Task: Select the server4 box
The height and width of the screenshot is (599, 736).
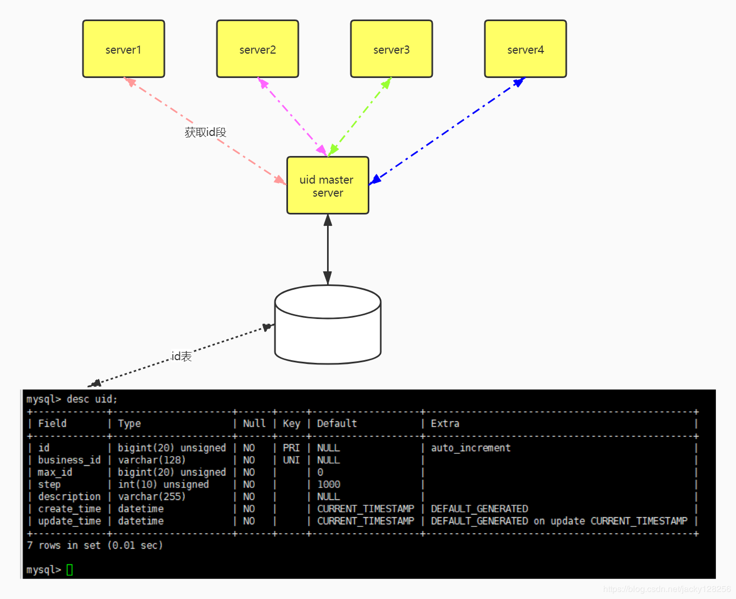Action: tap(526, 49)
